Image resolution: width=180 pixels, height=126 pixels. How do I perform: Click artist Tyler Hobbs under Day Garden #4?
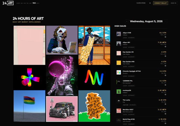(126, 54)
